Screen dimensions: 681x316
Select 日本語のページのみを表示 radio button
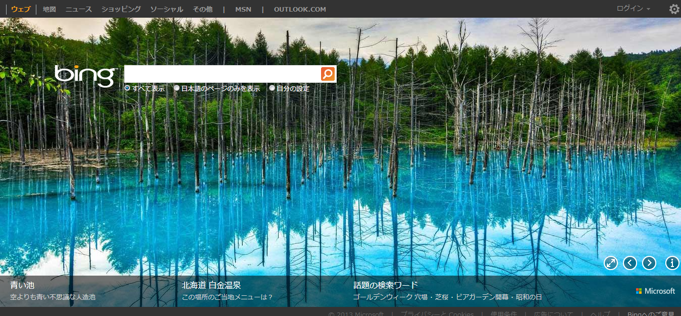(177, 88)
